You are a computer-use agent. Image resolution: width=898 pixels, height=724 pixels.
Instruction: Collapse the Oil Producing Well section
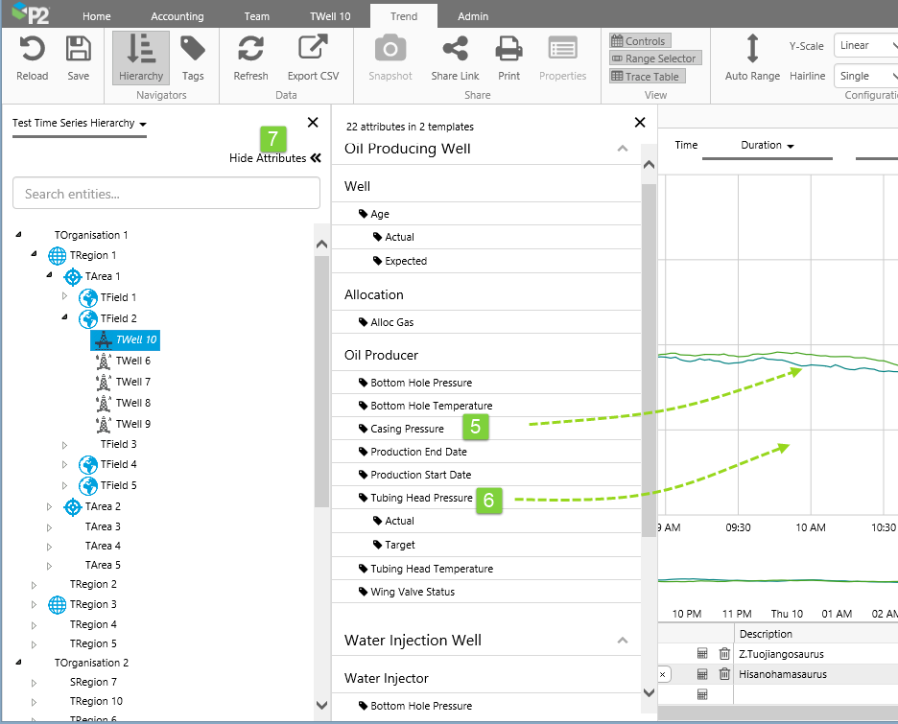pos(622,149)
